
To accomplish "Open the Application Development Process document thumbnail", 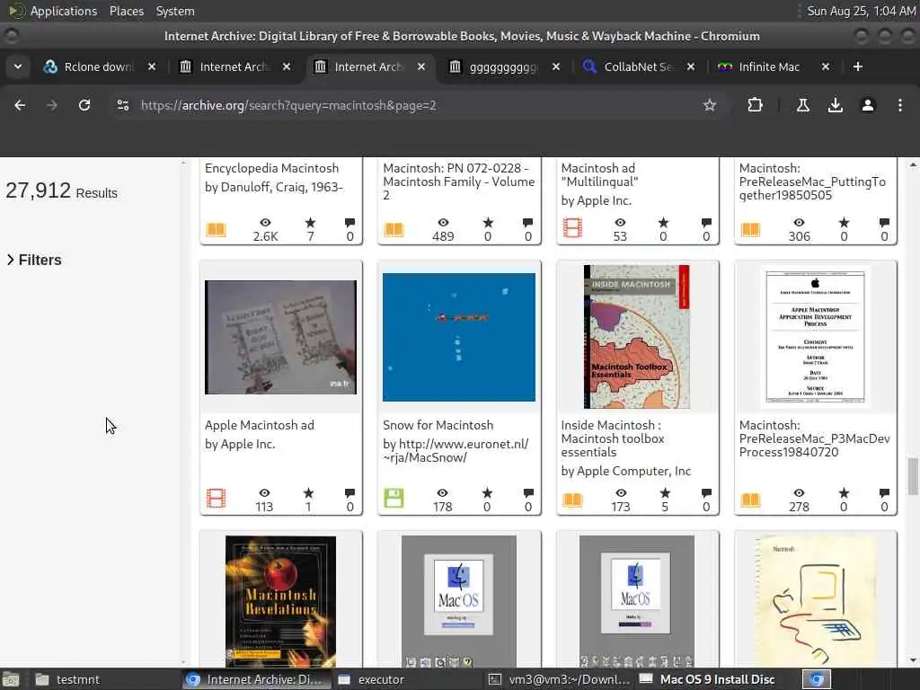I will [815, 337].
